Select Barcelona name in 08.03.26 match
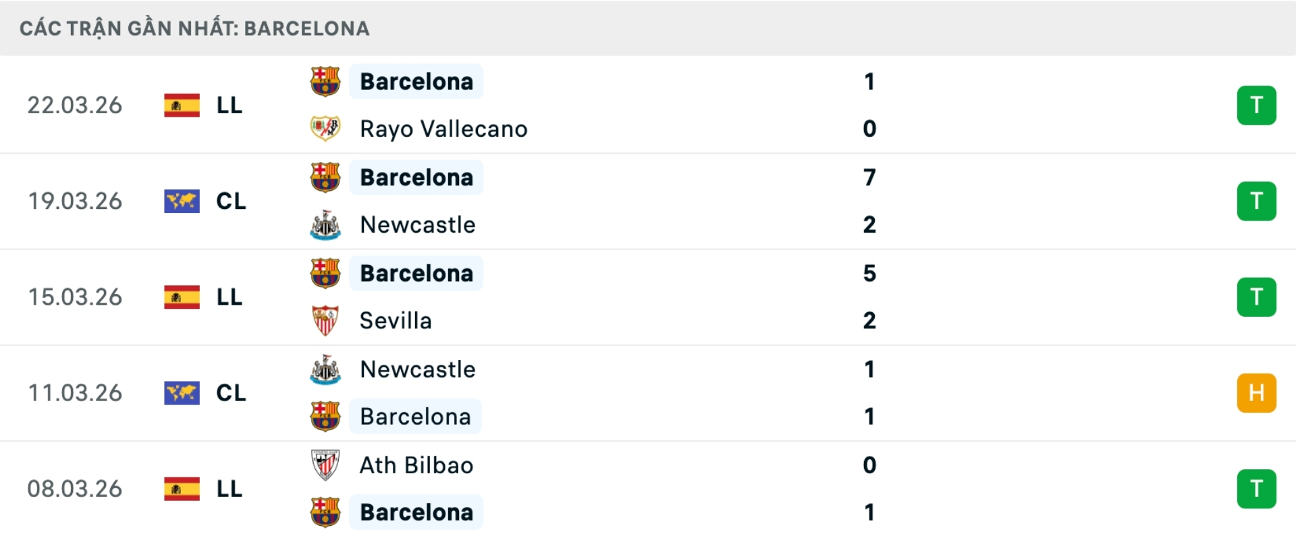Viewport: 1296px width, 534px height. (416, 512)
